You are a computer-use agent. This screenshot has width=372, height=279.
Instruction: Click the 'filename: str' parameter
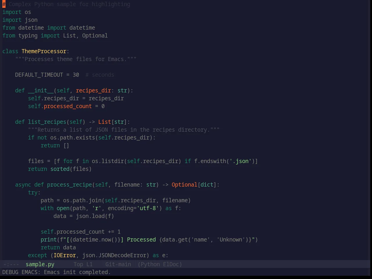point(135,185)
